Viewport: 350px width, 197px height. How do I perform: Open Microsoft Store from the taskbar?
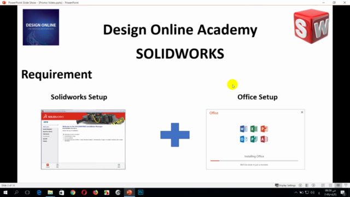pyautogui.click(x=61, y=193)
